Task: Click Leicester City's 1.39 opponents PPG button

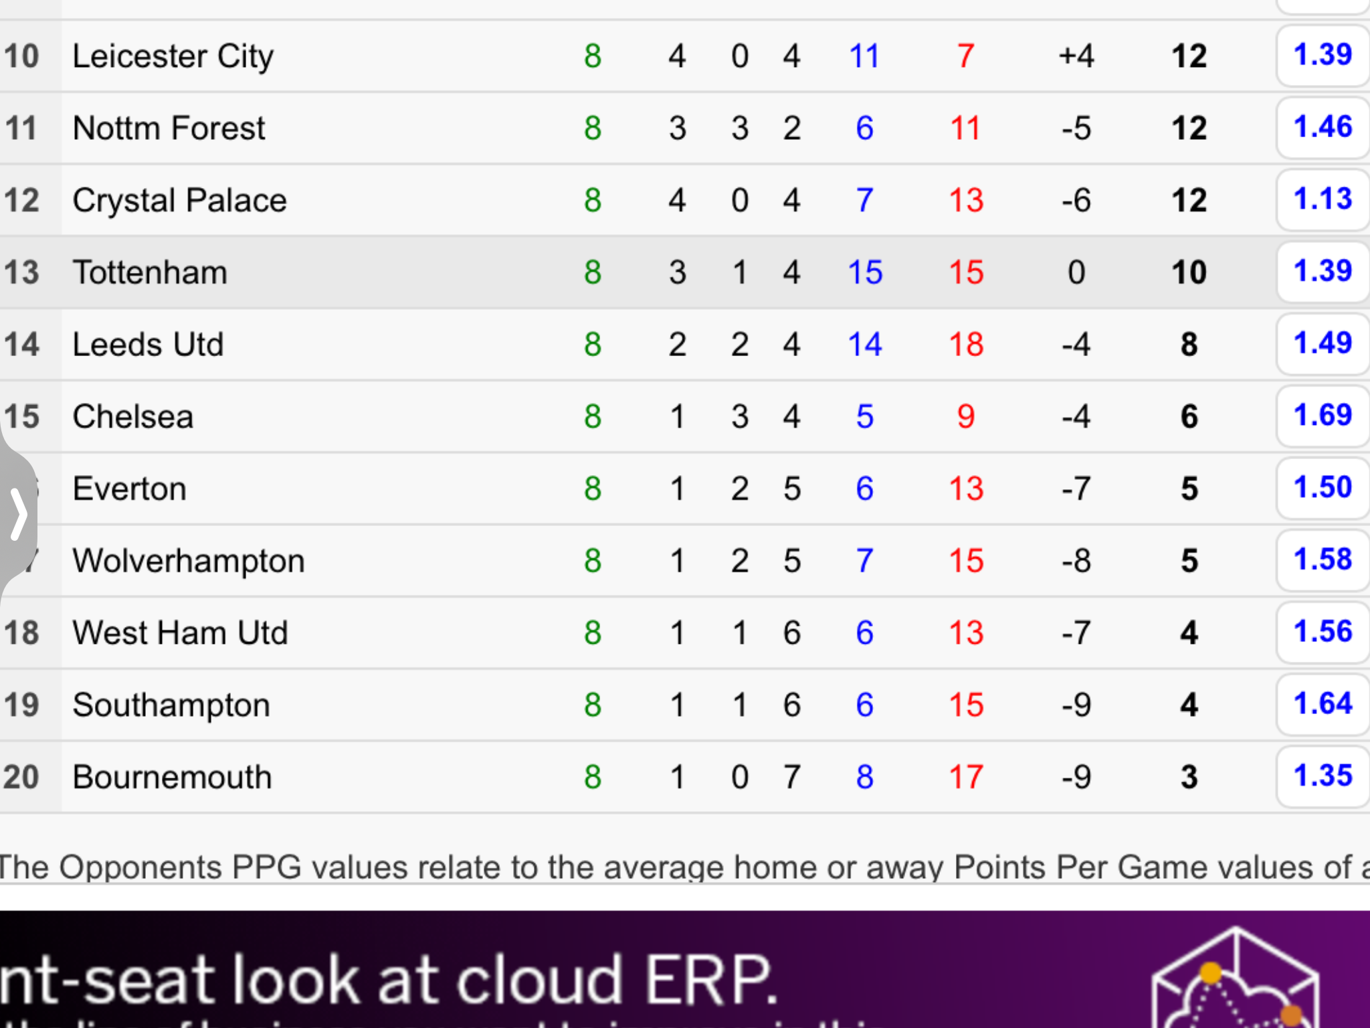Action: (x=1323, y=56)
